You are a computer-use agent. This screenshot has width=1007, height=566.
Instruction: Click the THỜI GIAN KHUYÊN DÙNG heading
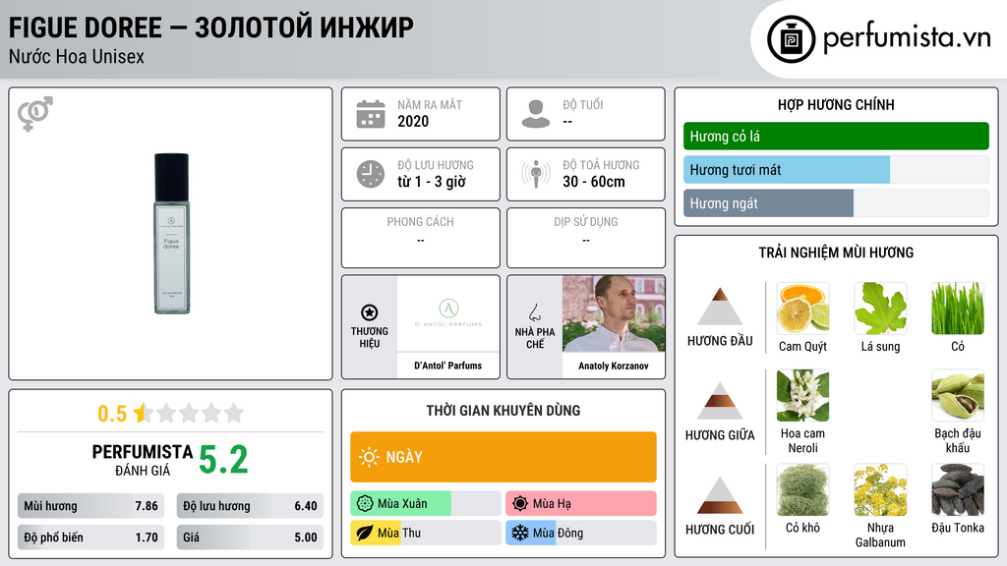[x=503, y=411]
